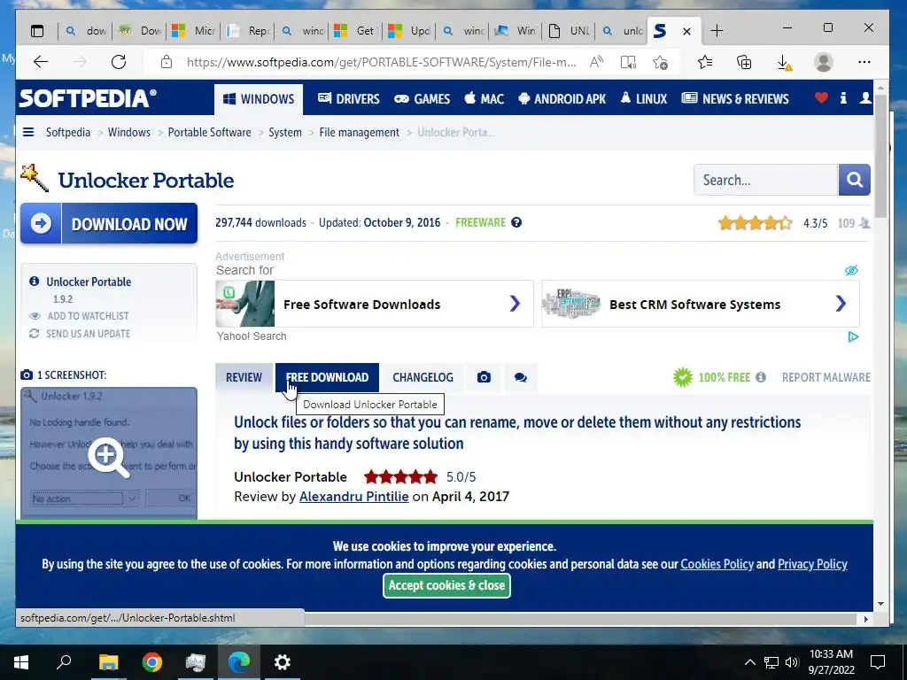Open the Games section

click(422, 99)
